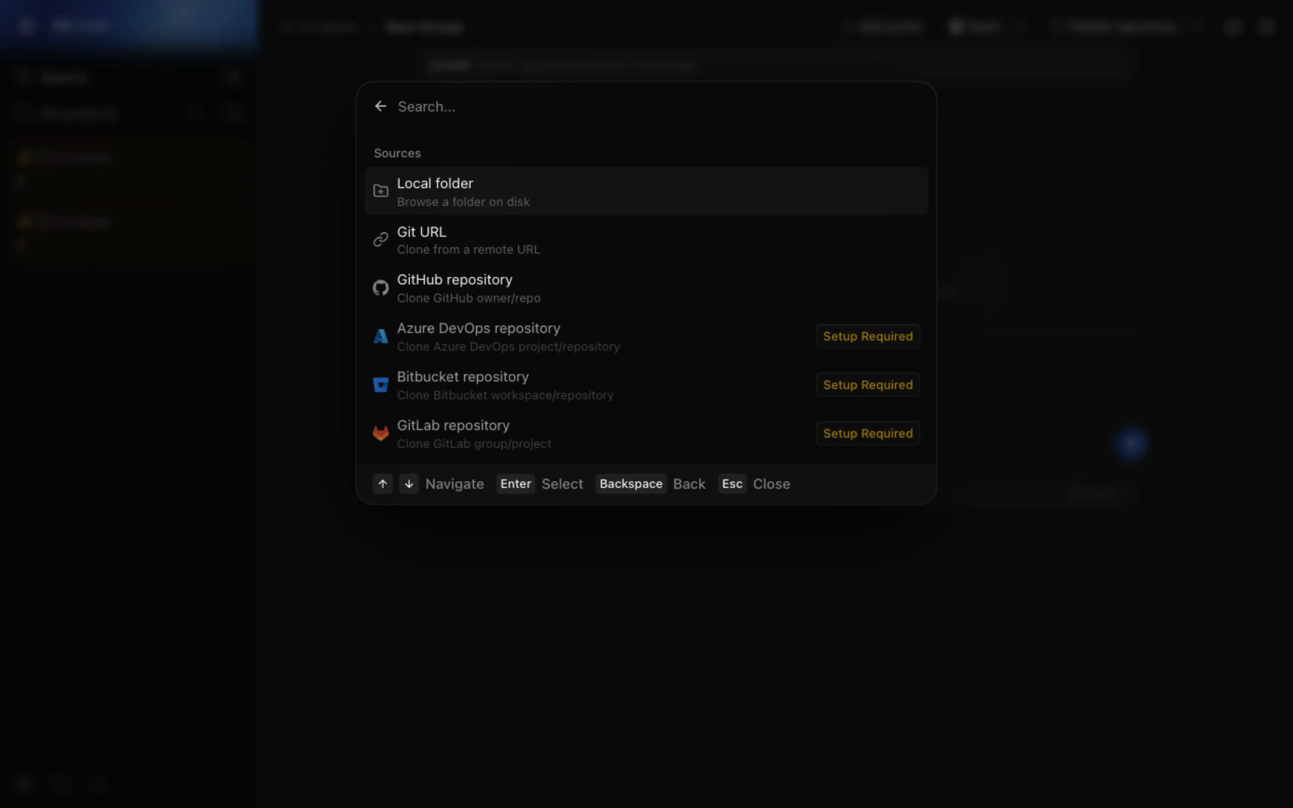1293x808 pixels.
Task: Click "Clone Bitbucket workspace/repository" description
Action: tap(505, 395)
